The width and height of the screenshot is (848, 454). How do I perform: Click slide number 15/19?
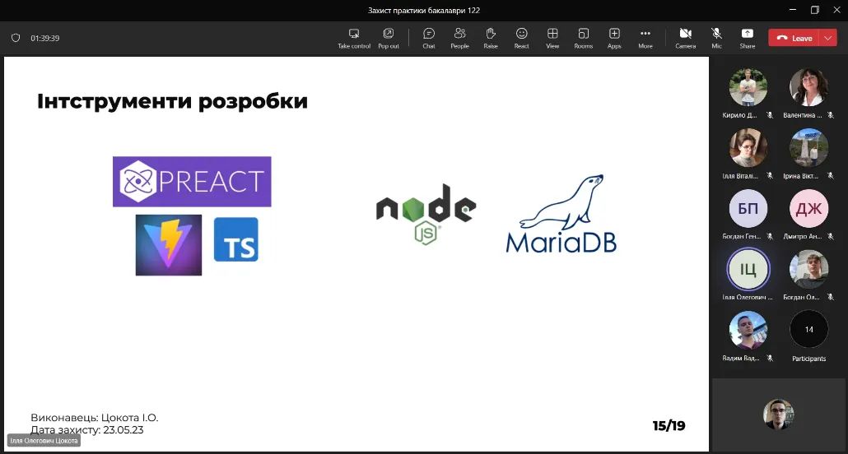(669, 426)
